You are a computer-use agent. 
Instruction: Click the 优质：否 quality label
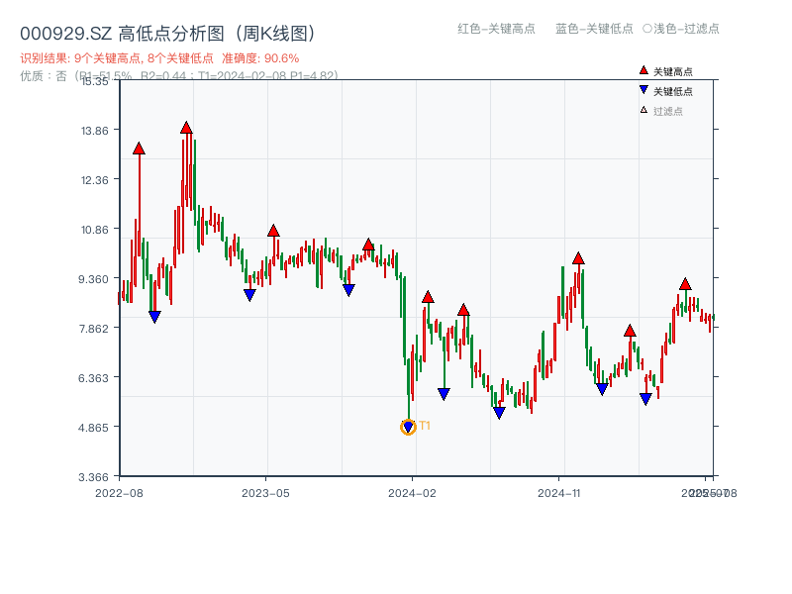point(38,77)
